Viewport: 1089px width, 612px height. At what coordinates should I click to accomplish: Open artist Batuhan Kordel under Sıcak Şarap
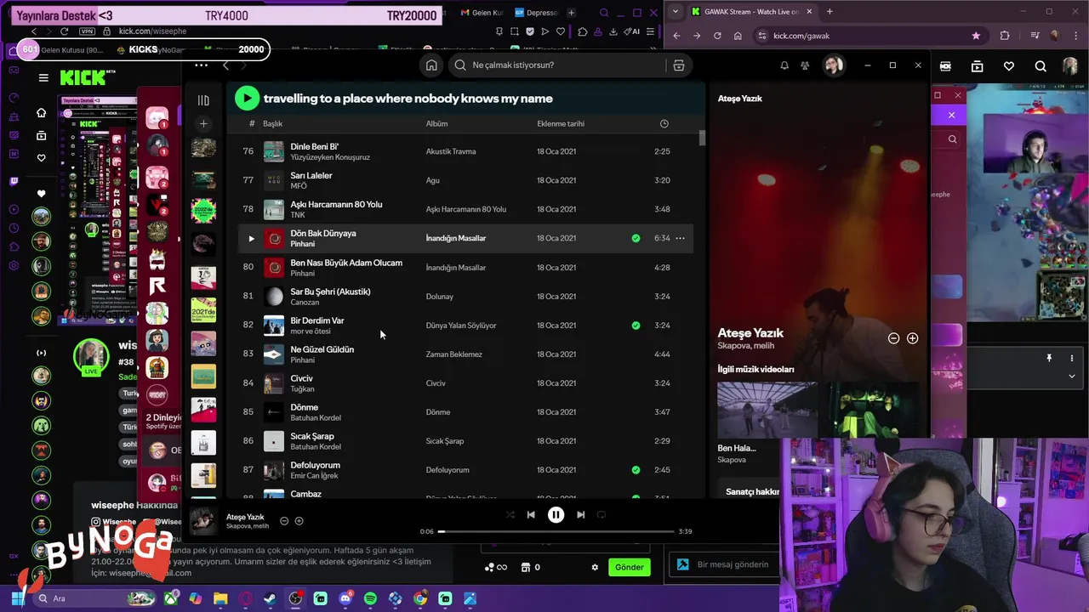pos(316,446)
